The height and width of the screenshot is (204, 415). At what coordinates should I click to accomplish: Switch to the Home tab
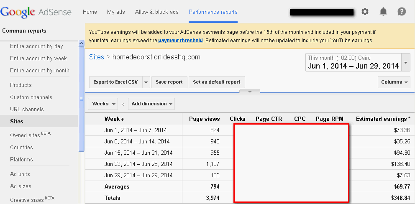90,12
